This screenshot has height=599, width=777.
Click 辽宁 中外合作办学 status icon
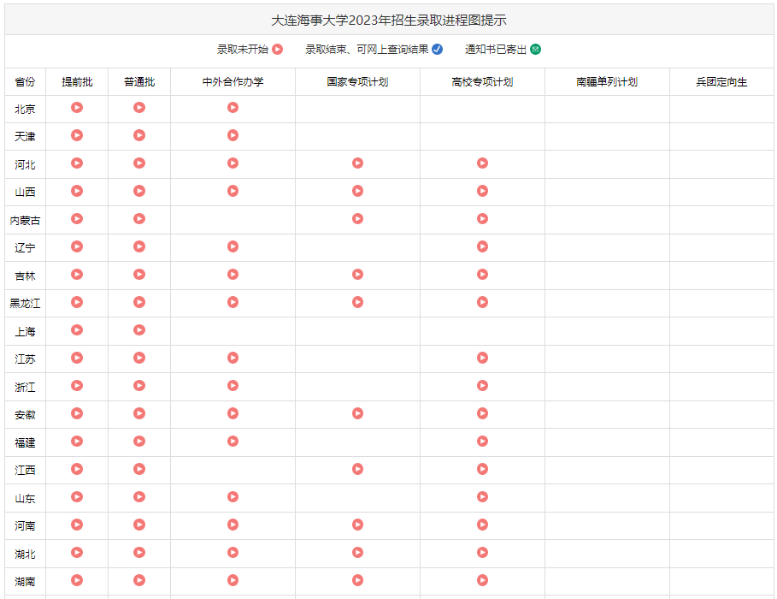pyautogui.click(x=232, y=247)
